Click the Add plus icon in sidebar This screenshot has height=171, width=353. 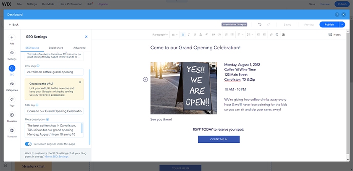click(12, 37)
